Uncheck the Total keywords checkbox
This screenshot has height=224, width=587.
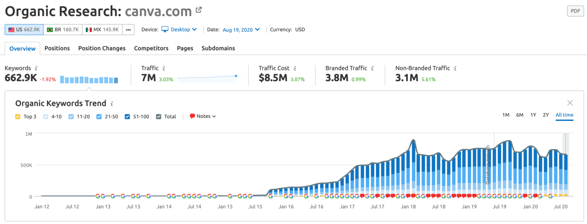point(159,116)
